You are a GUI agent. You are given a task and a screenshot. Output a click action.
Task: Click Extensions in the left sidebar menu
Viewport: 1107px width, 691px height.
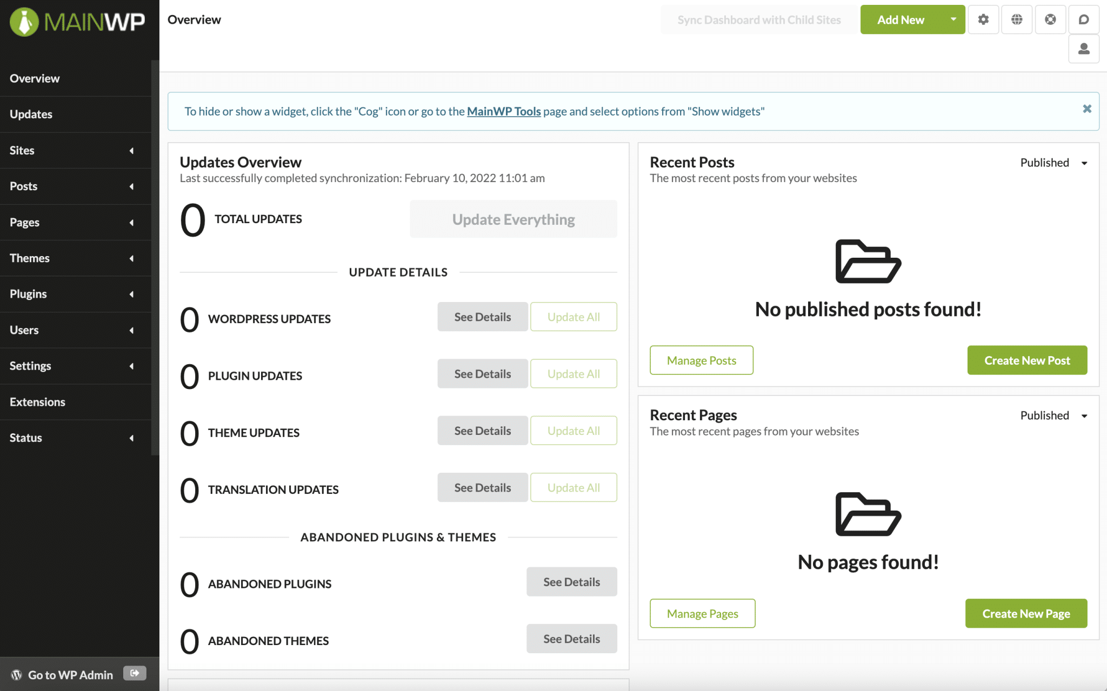click(x=37, y=401)
